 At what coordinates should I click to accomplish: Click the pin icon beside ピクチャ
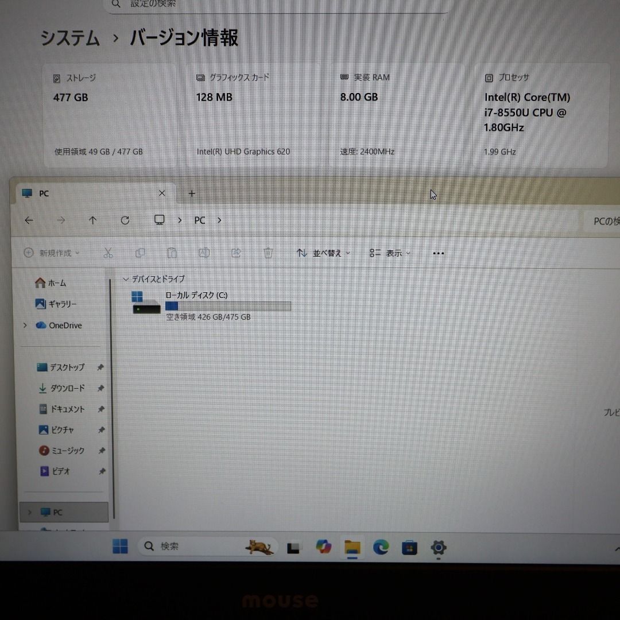pyautogui.click(x=100, y=429)
